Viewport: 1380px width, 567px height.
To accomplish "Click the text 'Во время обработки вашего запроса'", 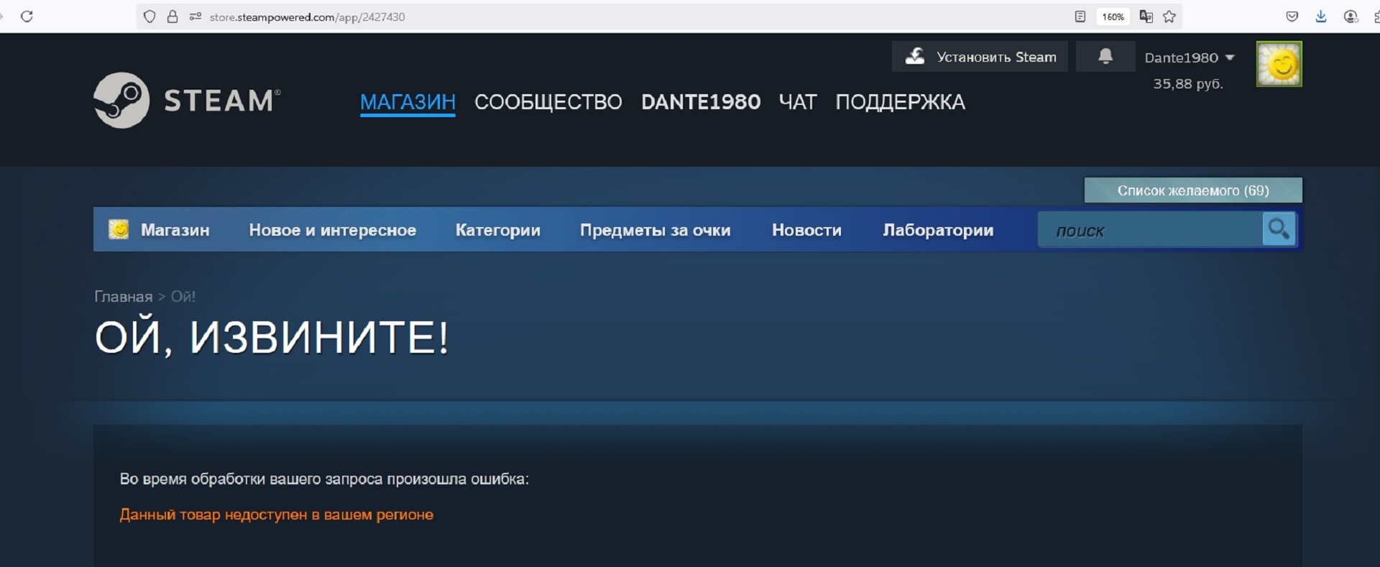I will [251, 479].
